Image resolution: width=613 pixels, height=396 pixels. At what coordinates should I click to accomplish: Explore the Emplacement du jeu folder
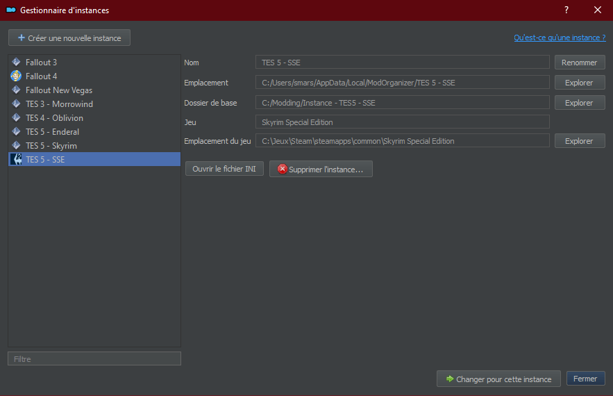tap(580, 141)
